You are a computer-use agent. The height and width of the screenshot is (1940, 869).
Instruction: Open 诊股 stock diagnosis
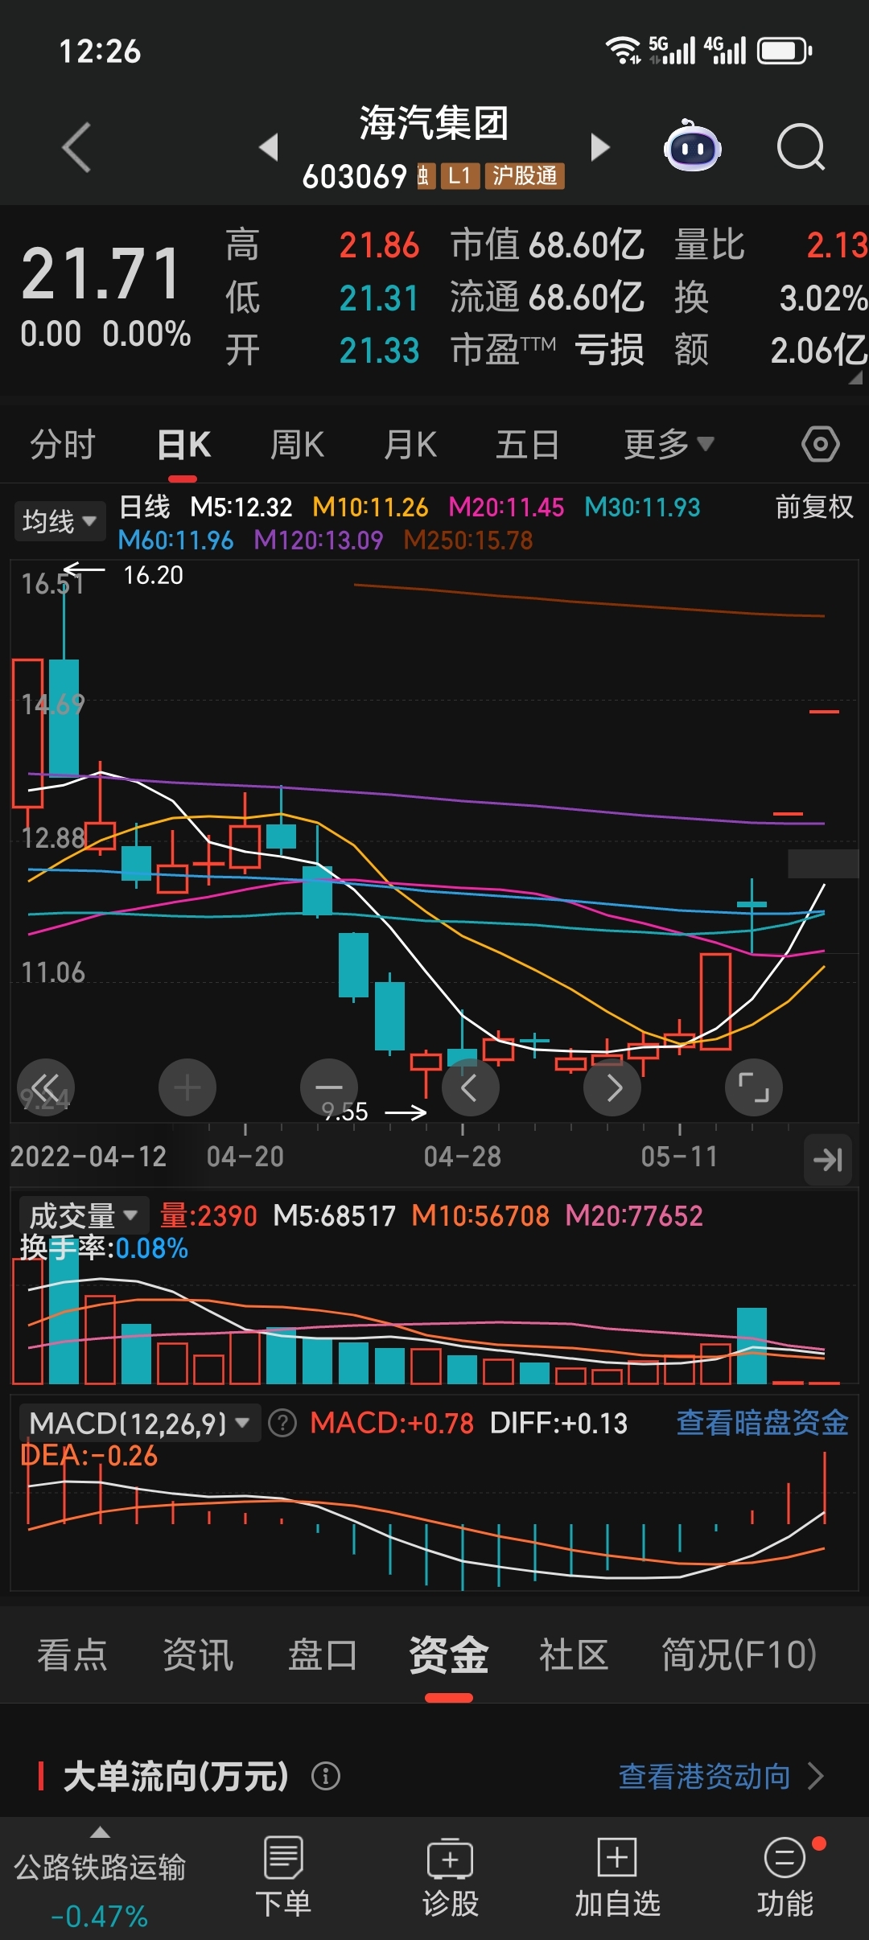(x=450, y=1877)
